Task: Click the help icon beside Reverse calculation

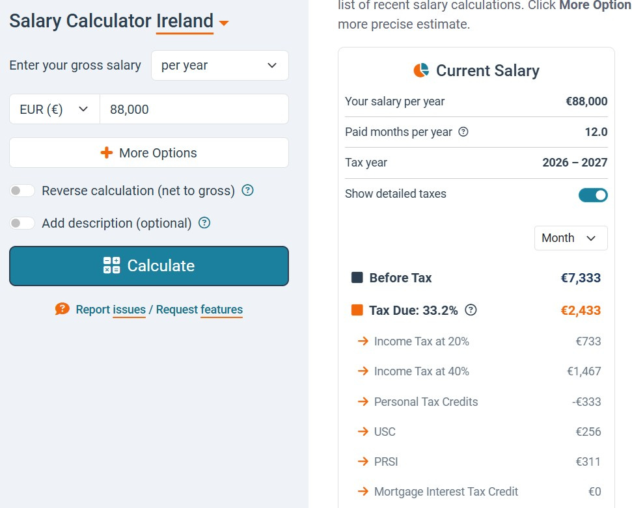Action: coord(247,191)
